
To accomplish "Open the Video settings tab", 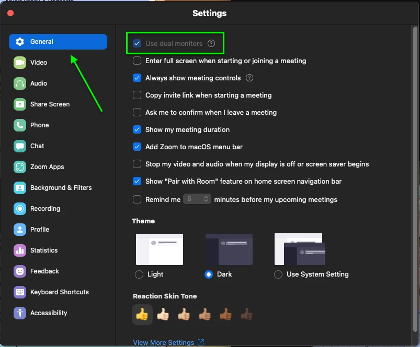I will coord(58,63).
